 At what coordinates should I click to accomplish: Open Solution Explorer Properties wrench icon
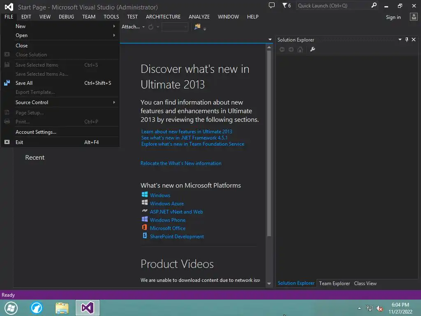312,49
